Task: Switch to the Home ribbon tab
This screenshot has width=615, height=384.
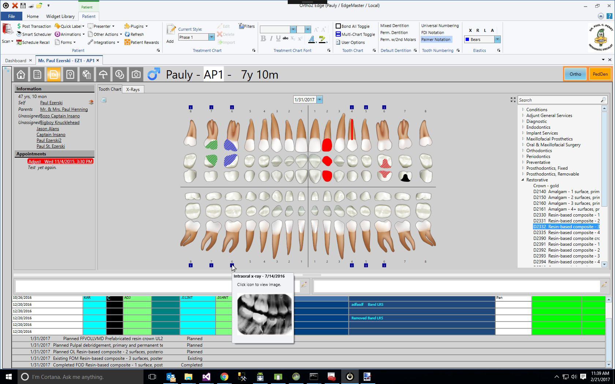Action: [33, 16]
